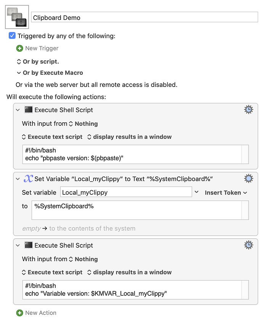The height and width of the screenshot is (321, 263).
Task: Open first action's With input from Nothing popup
Action: 84,124
